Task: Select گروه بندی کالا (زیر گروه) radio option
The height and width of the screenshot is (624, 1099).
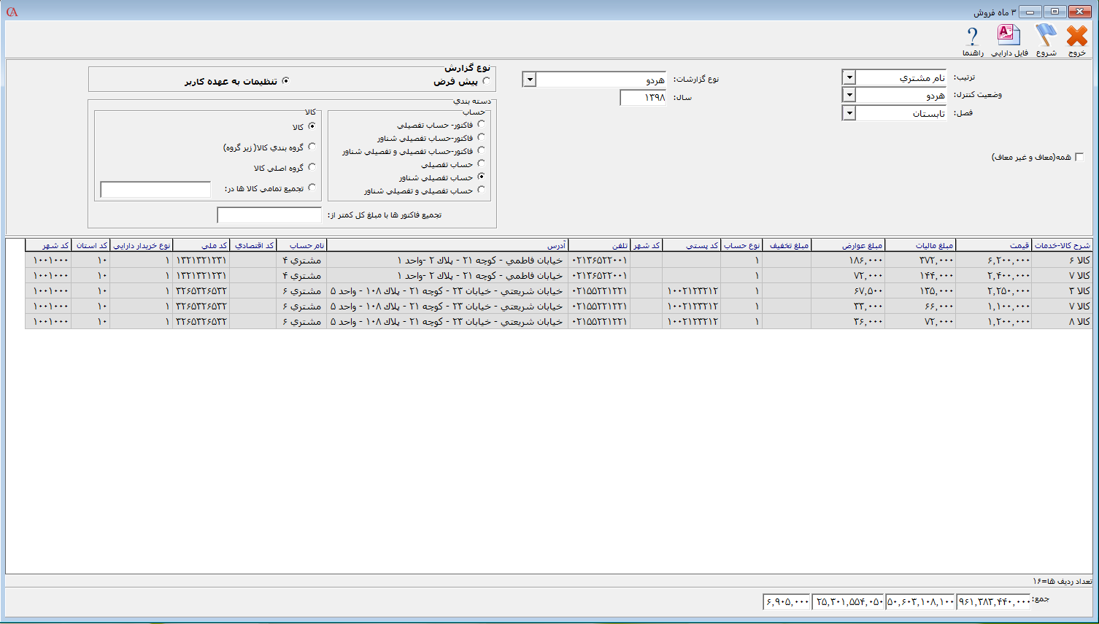Action: (312, 147)
